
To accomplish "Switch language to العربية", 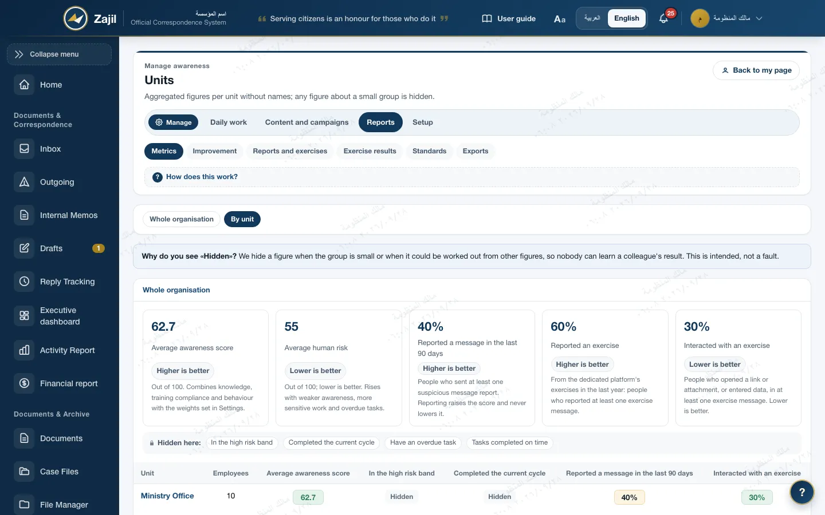I will coord(592,18).
